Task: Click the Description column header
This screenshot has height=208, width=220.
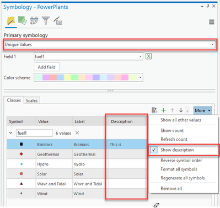Action: tap(127, 121)
